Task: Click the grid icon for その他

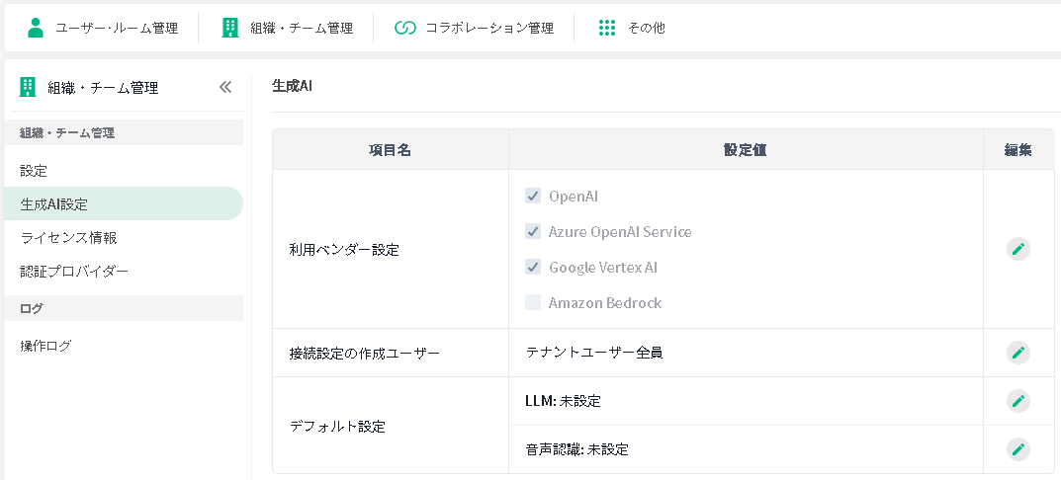Action: coord(607,28)
